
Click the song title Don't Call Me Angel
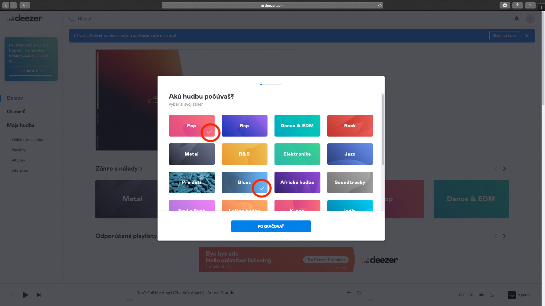(170, 293)
